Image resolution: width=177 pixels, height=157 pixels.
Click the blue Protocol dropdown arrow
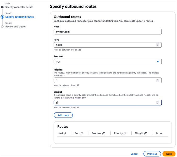click(x=158, y=61)
